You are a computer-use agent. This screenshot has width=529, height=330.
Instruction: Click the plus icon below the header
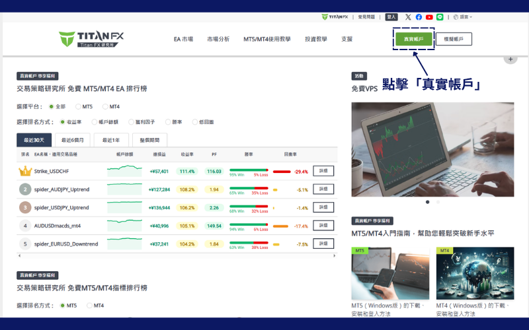pos(510,59)
